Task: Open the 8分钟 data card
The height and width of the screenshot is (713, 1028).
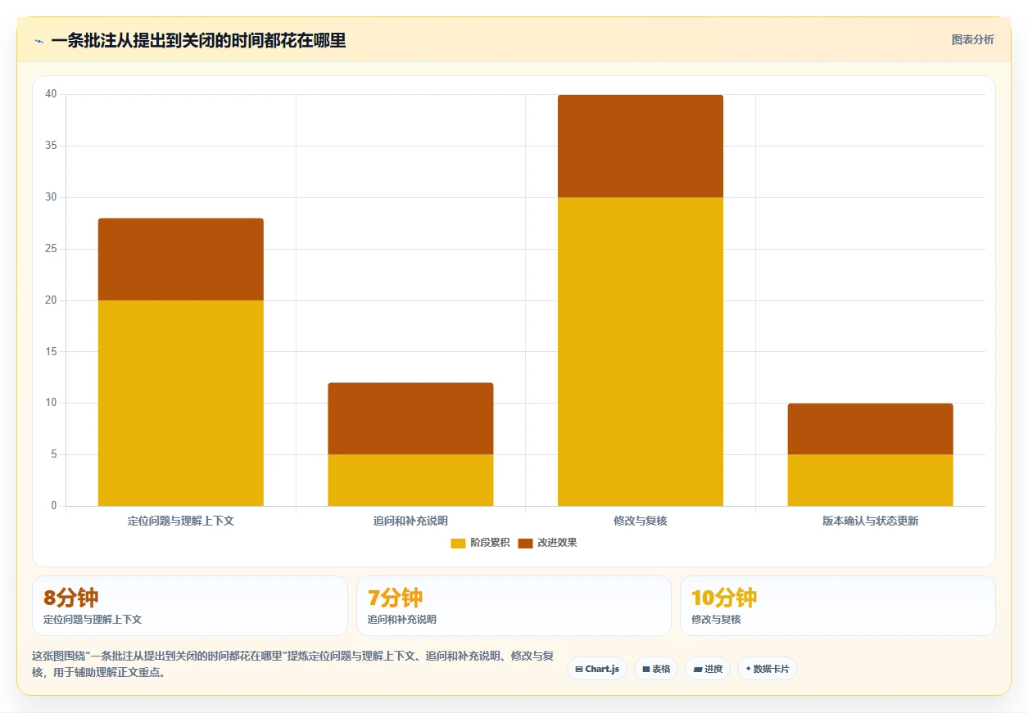Action: click(190, 606)
